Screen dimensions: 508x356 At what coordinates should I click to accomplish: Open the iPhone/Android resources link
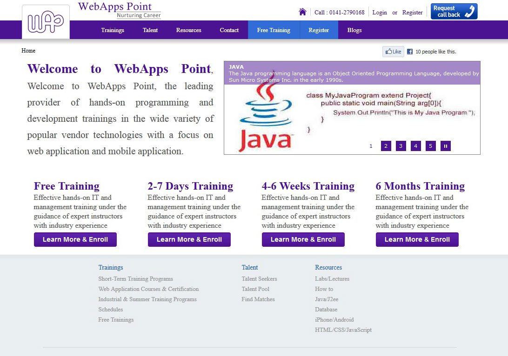pos(334,320)
